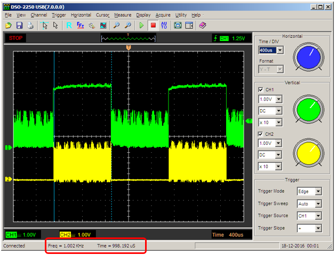Toggle the CH2 channel checkbox
The height and width of the screenshot is (255, 336).
point(261,134)
